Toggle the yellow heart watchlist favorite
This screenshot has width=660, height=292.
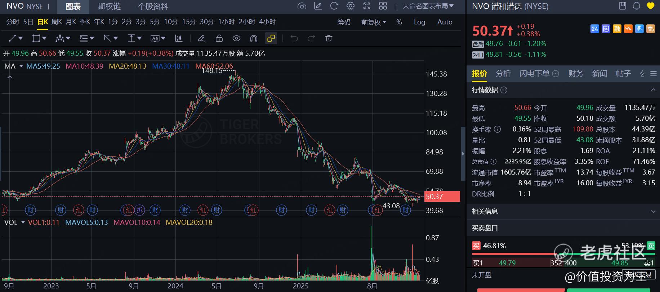click(651, 6)
